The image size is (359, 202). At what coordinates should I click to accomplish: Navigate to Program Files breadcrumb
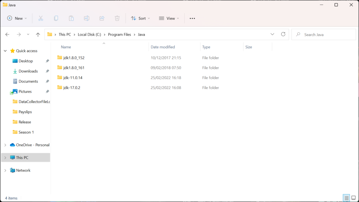pyautogui.click(x=119, y=35)
